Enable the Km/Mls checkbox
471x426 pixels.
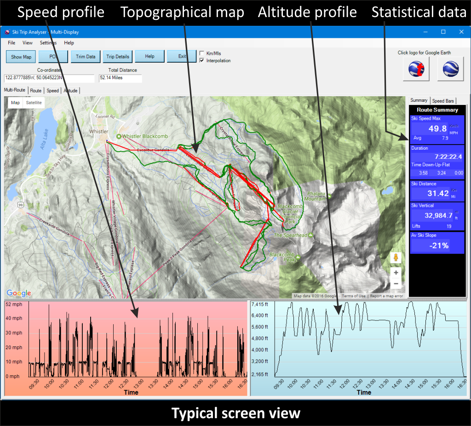tap(202, 54)
